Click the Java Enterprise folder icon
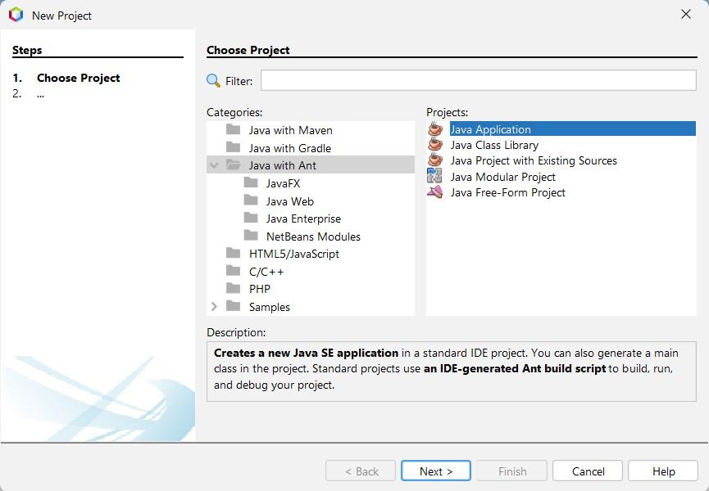 [251, 218]
